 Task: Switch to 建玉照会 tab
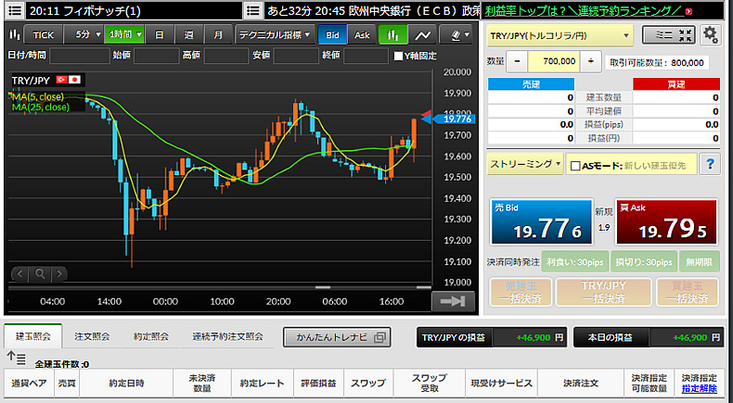[x=32, y=336]
